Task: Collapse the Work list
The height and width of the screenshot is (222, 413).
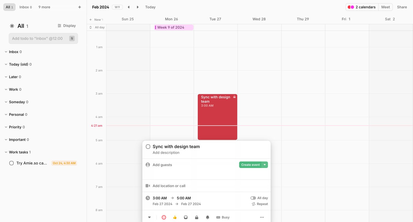Action: 6,89
